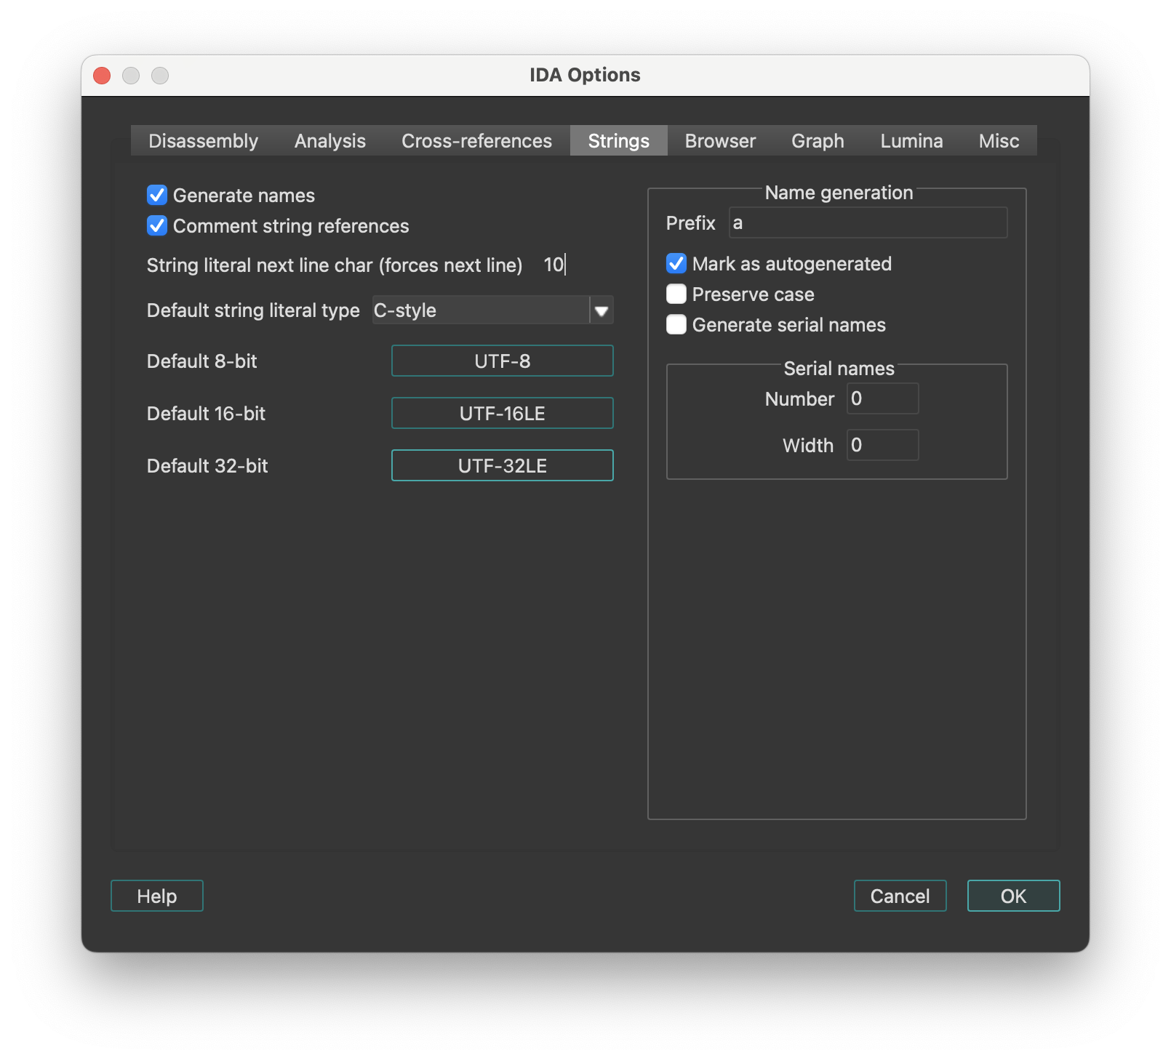Switch to the Browser tab
The width and height of the screenshot is (1171, 1060).
[719, 140]
